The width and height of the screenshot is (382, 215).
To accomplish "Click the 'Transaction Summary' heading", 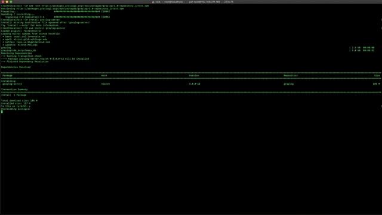I will click(x=14, y=90).
